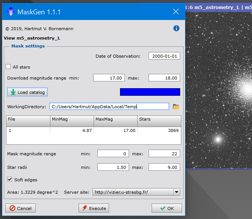Sort by the MinMag column header
The image size is (252, 219).
coord(72,121)
